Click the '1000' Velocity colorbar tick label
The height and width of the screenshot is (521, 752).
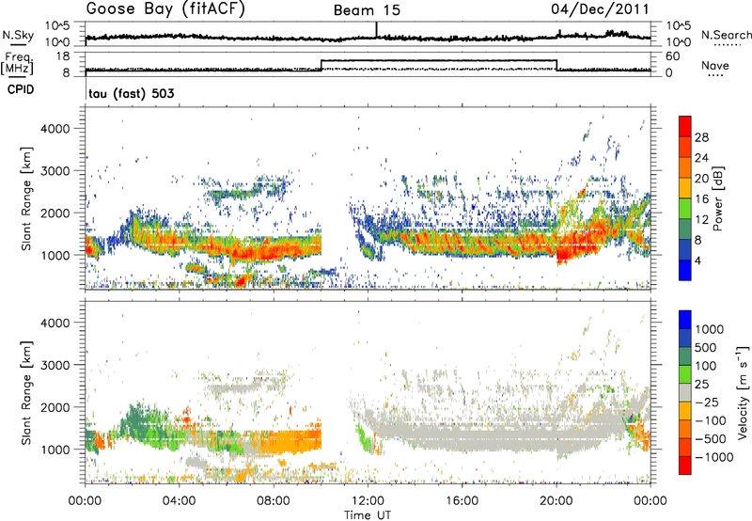tap(710, 329)
